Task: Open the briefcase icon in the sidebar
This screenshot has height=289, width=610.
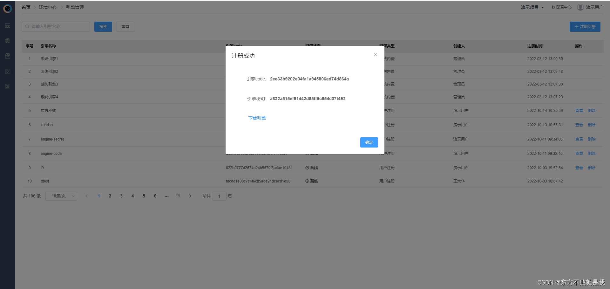Action: coord(8,56)
